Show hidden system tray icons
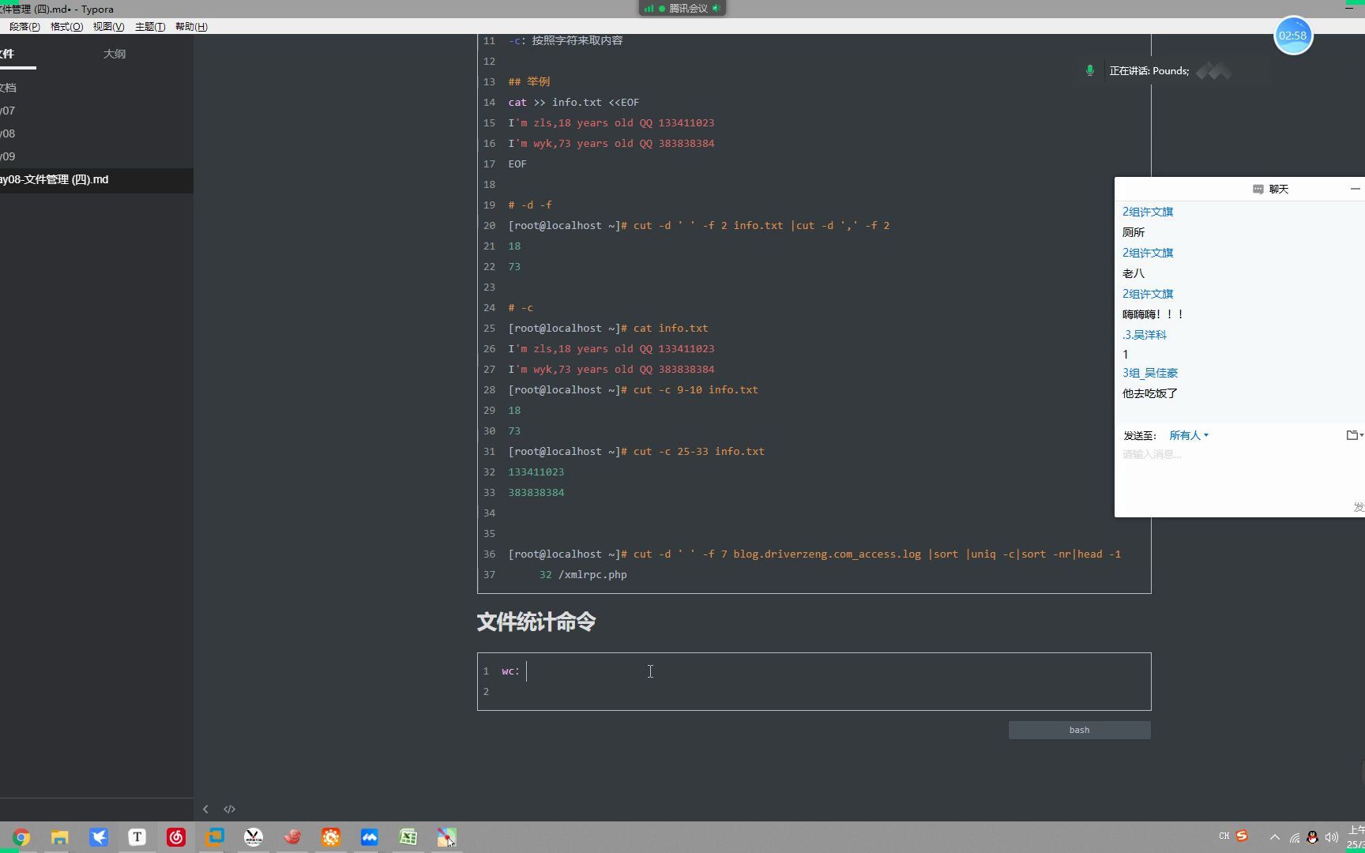The image size is (1365, 853). coord(1274,837)
